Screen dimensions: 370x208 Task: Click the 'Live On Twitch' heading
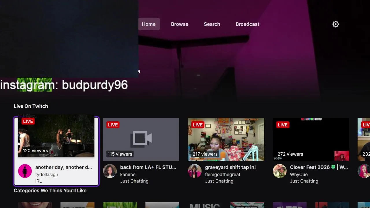(31, 106)
